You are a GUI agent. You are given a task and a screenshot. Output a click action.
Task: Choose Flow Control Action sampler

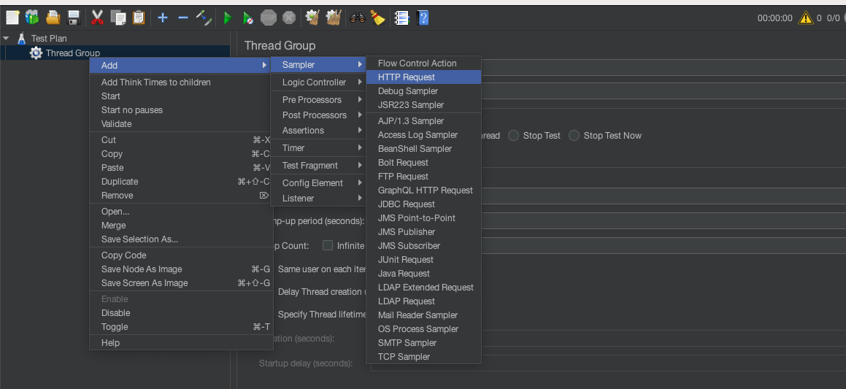423,63
